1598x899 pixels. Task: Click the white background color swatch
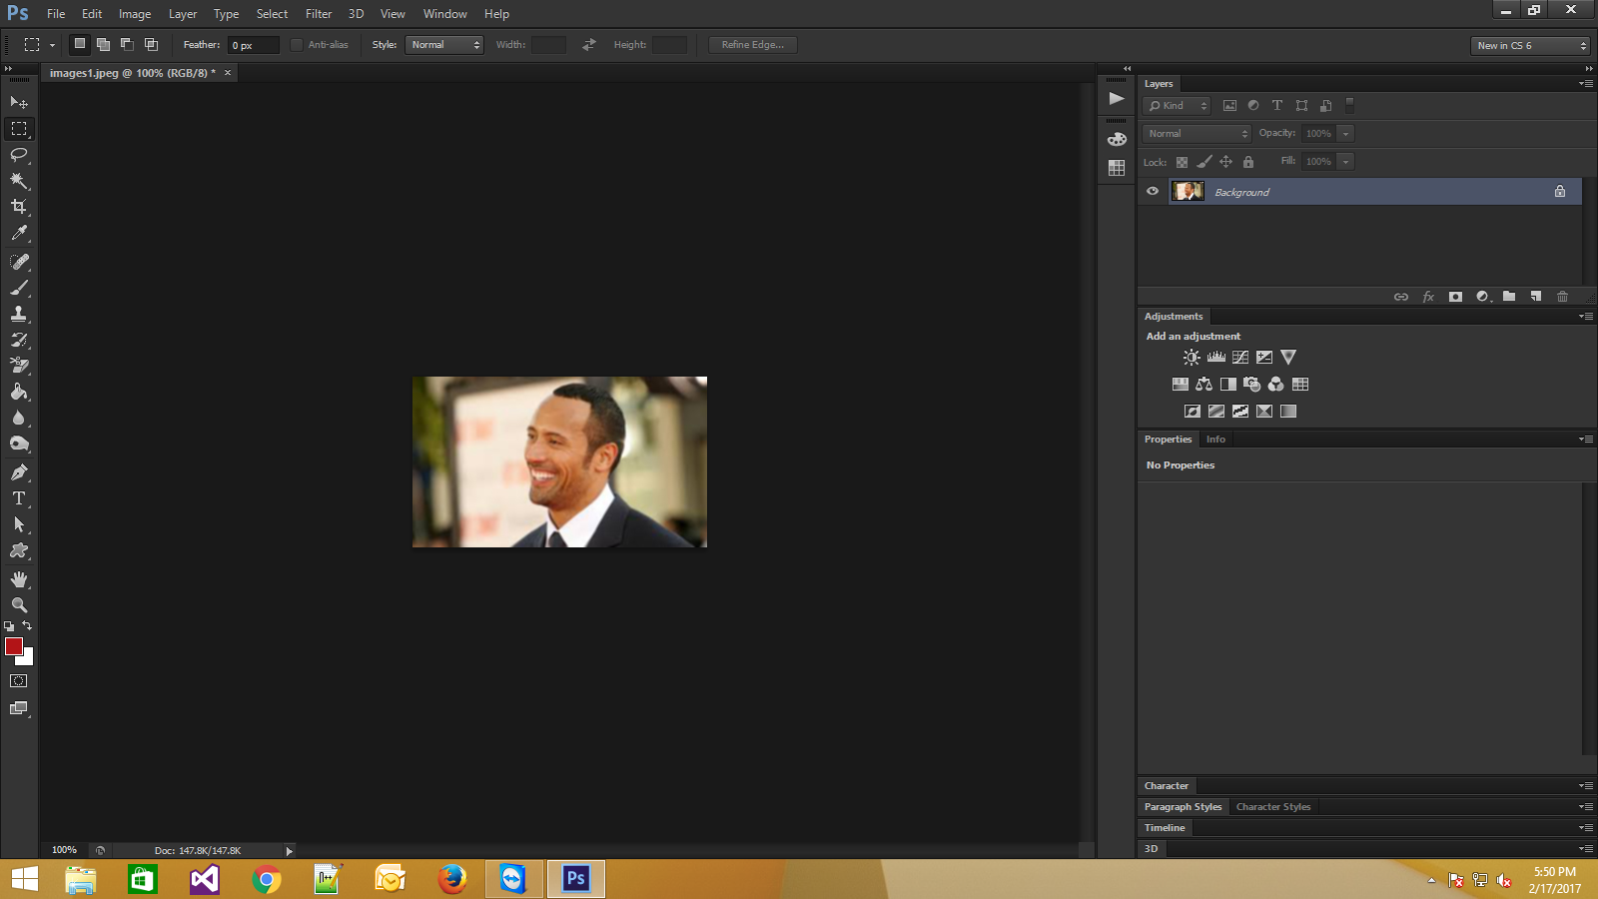[28, 659]
